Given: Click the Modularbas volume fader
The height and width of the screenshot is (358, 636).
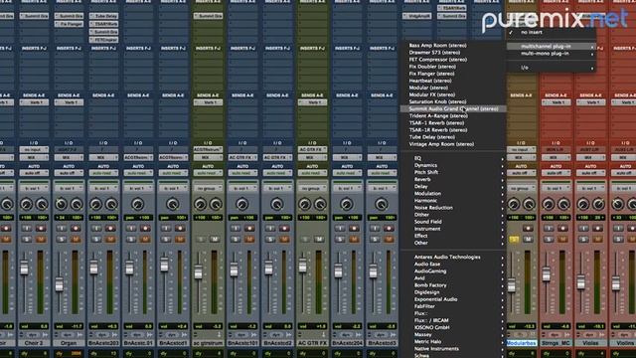Looking at the screenshot, I should pyautogui.click(x=512, y=284).
